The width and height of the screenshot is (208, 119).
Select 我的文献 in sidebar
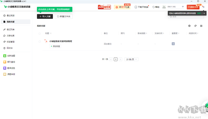(x=16, y=22)
